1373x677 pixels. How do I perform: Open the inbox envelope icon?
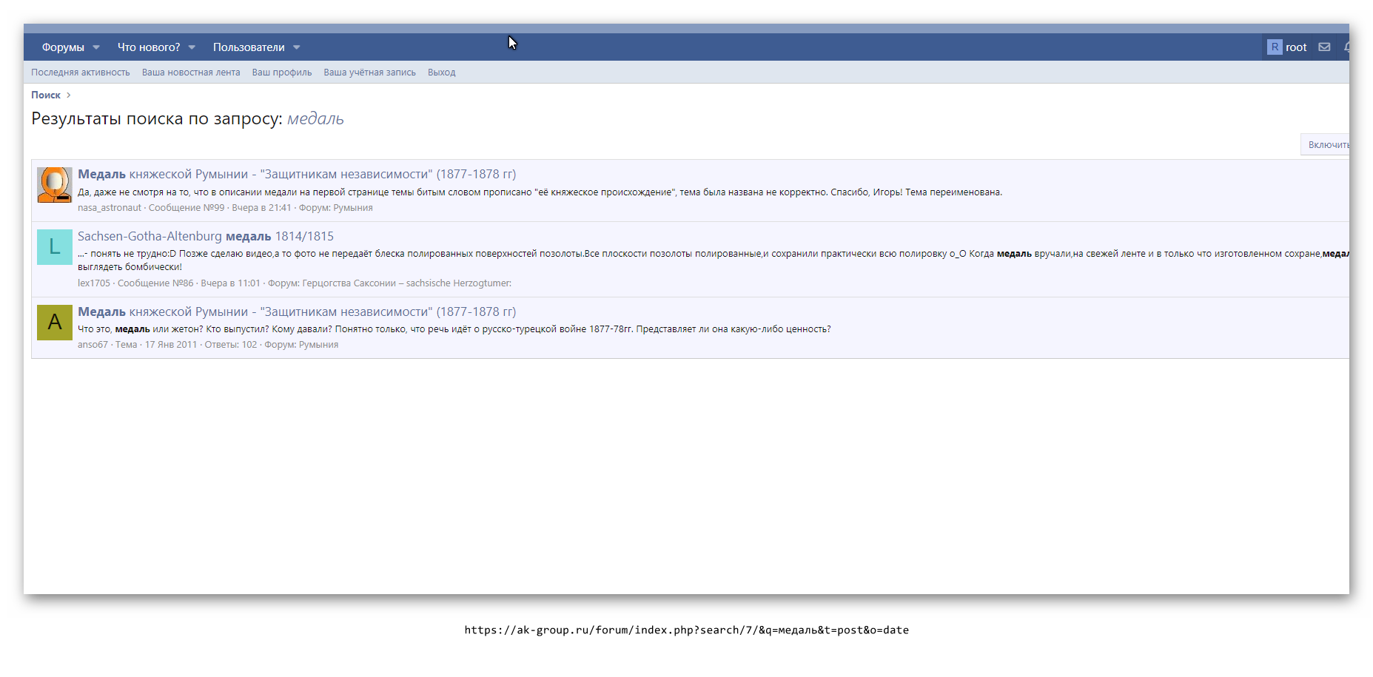1323,47
